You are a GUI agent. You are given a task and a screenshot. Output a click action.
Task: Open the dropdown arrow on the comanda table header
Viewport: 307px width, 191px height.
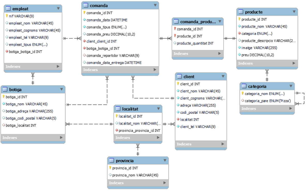coord(155,5)
